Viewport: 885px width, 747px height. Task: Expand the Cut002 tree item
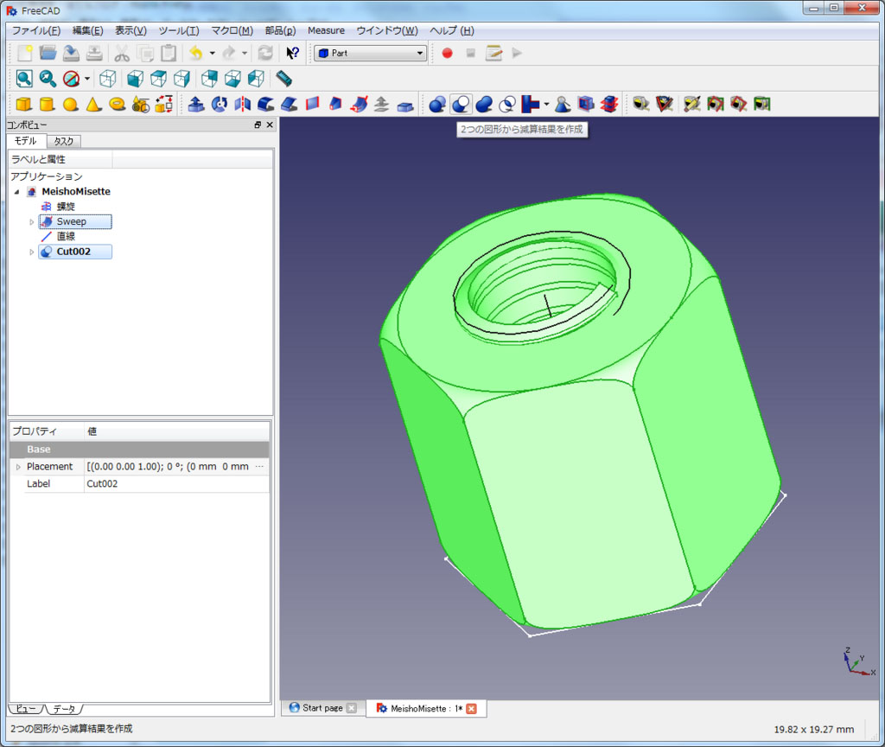[x=32, y=252]
